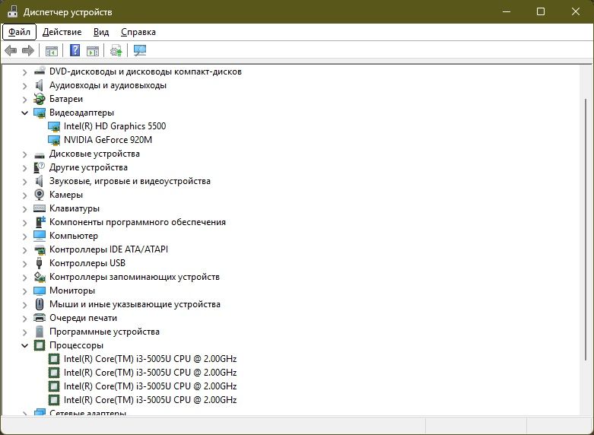The height and width of the screenshot is (435, 594).
Task: Open the Справка menu
Action: click(x=138, y=32)
